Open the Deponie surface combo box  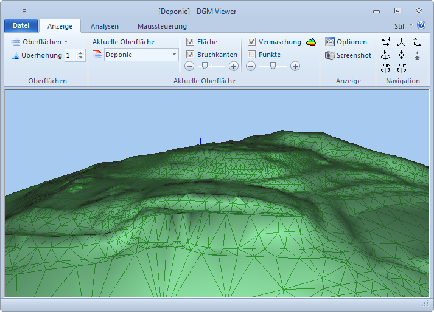point(140,55)
